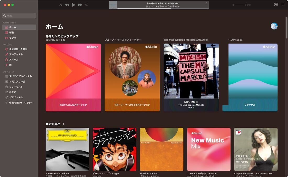The height and width of the screenshot is (177, 288).
Task: Mute using the low volume speaker icon
Action: pos(233,5)
